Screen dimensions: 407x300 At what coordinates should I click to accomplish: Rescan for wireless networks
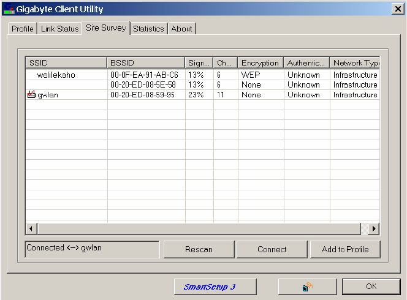(x=199, y=249)
